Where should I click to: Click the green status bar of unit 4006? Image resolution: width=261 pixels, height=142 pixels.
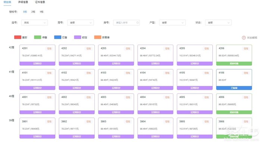coord(234,112)
